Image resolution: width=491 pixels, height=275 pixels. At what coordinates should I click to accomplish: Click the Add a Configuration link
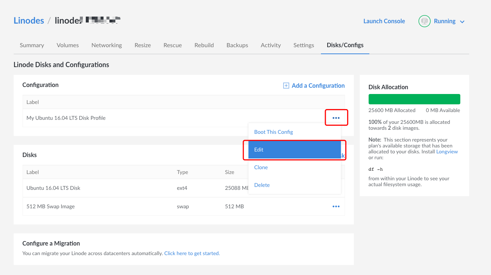coord(318,85)
